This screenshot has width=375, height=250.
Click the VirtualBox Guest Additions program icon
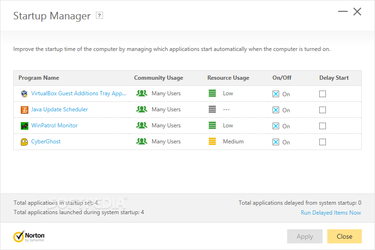click(x=24, y=93)
